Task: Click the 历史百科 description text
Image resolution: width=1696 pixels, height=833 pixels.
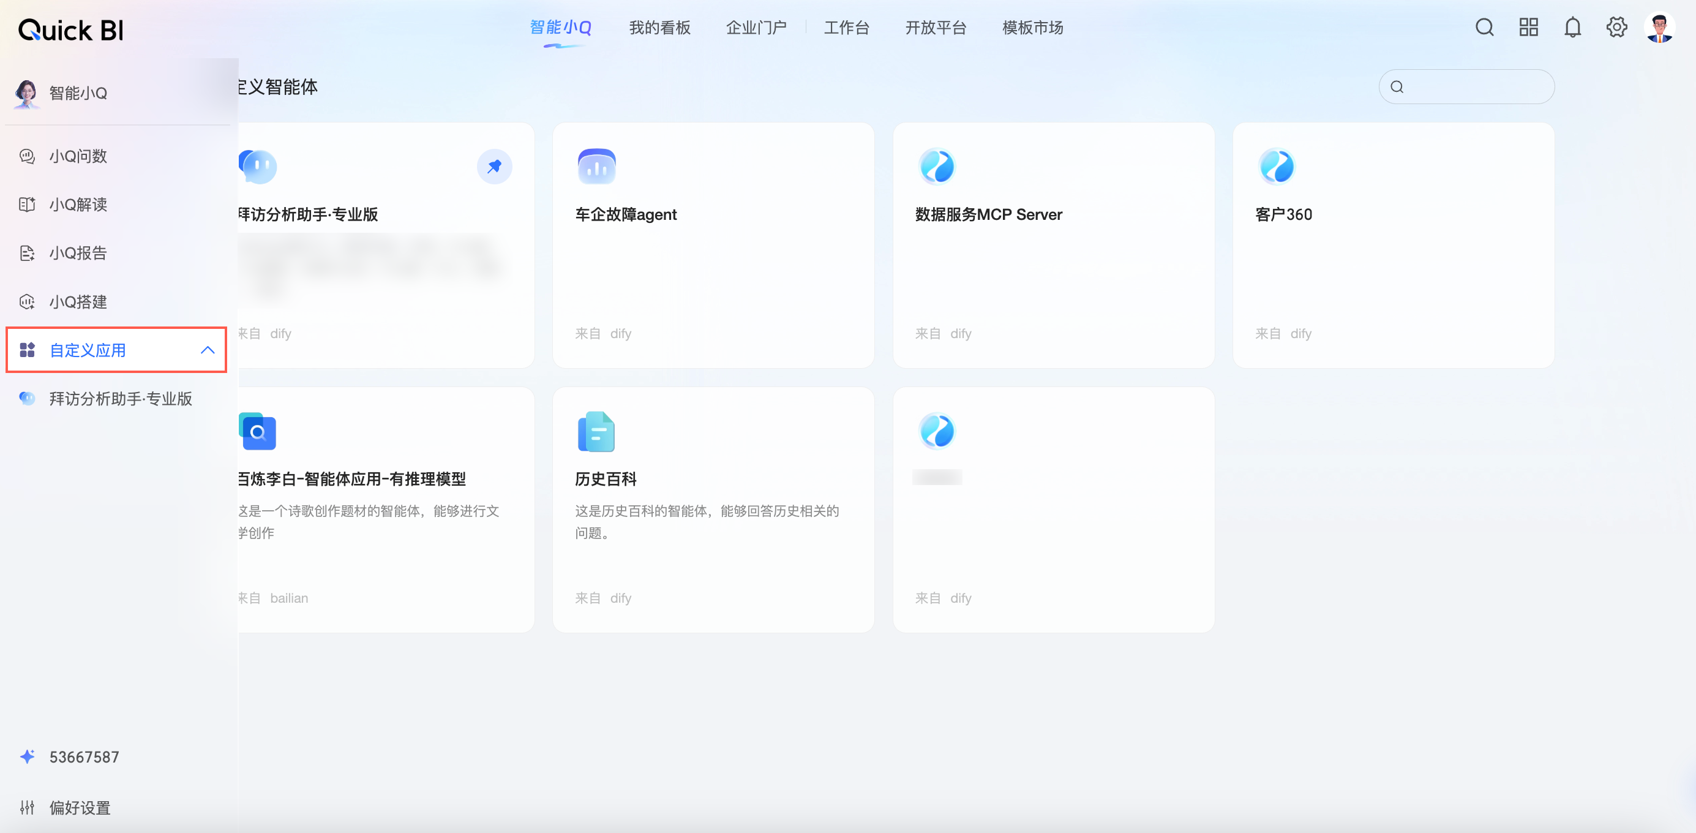Action: click(x=707, y=522)
